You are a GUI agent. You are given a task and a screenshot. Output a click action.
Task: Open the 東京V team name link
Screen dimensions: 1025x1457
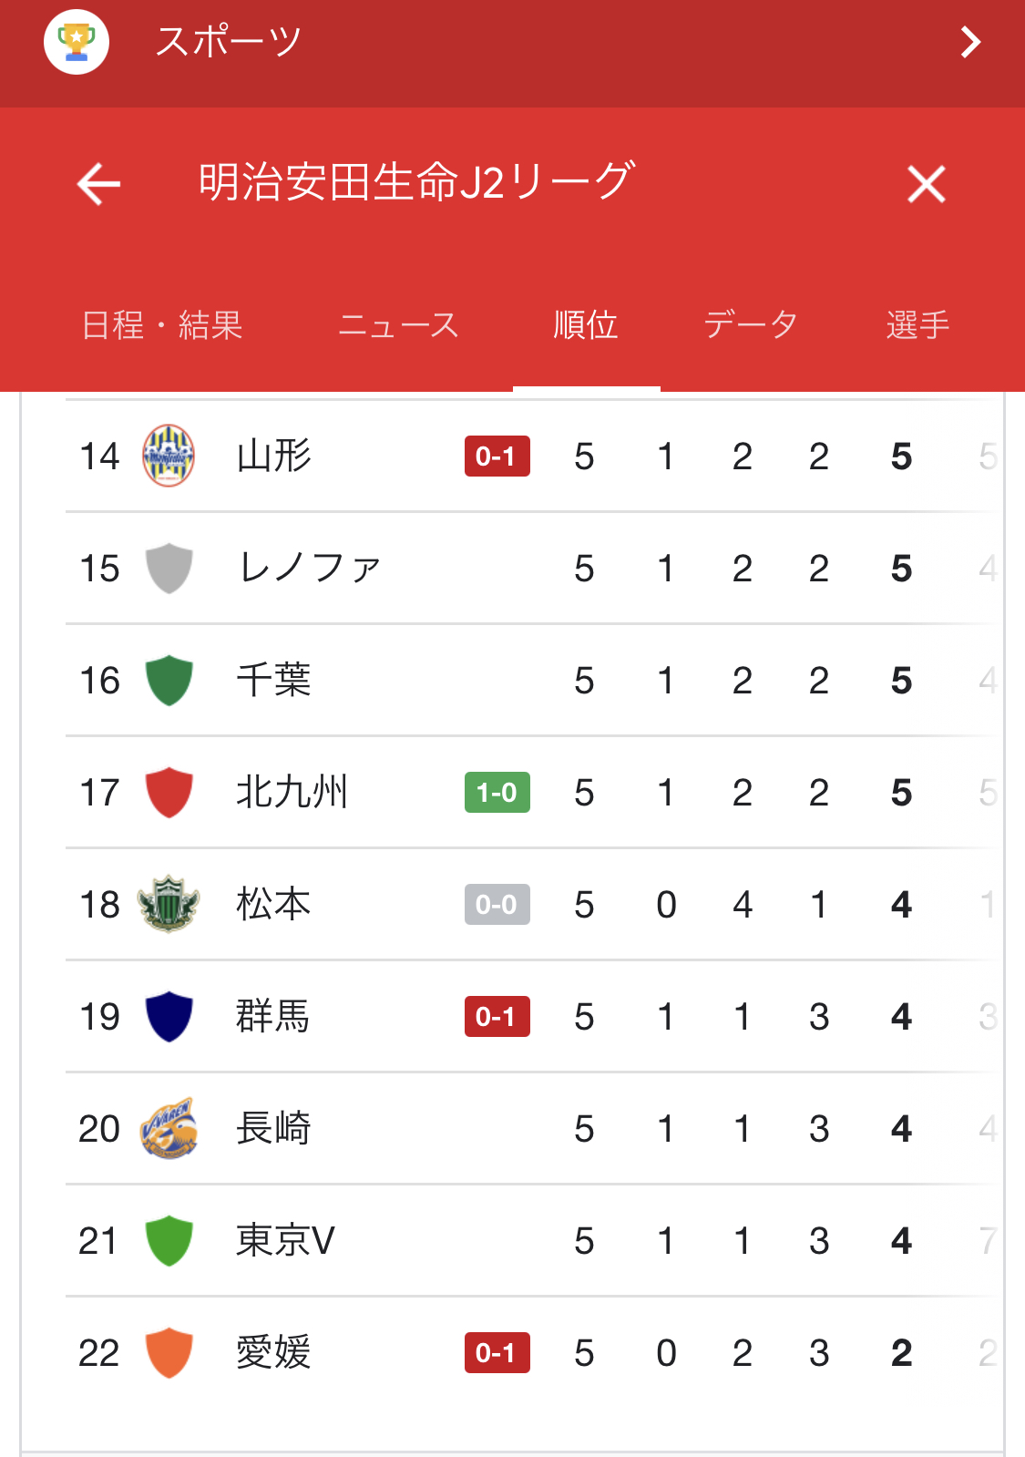tap(285, 1240)
